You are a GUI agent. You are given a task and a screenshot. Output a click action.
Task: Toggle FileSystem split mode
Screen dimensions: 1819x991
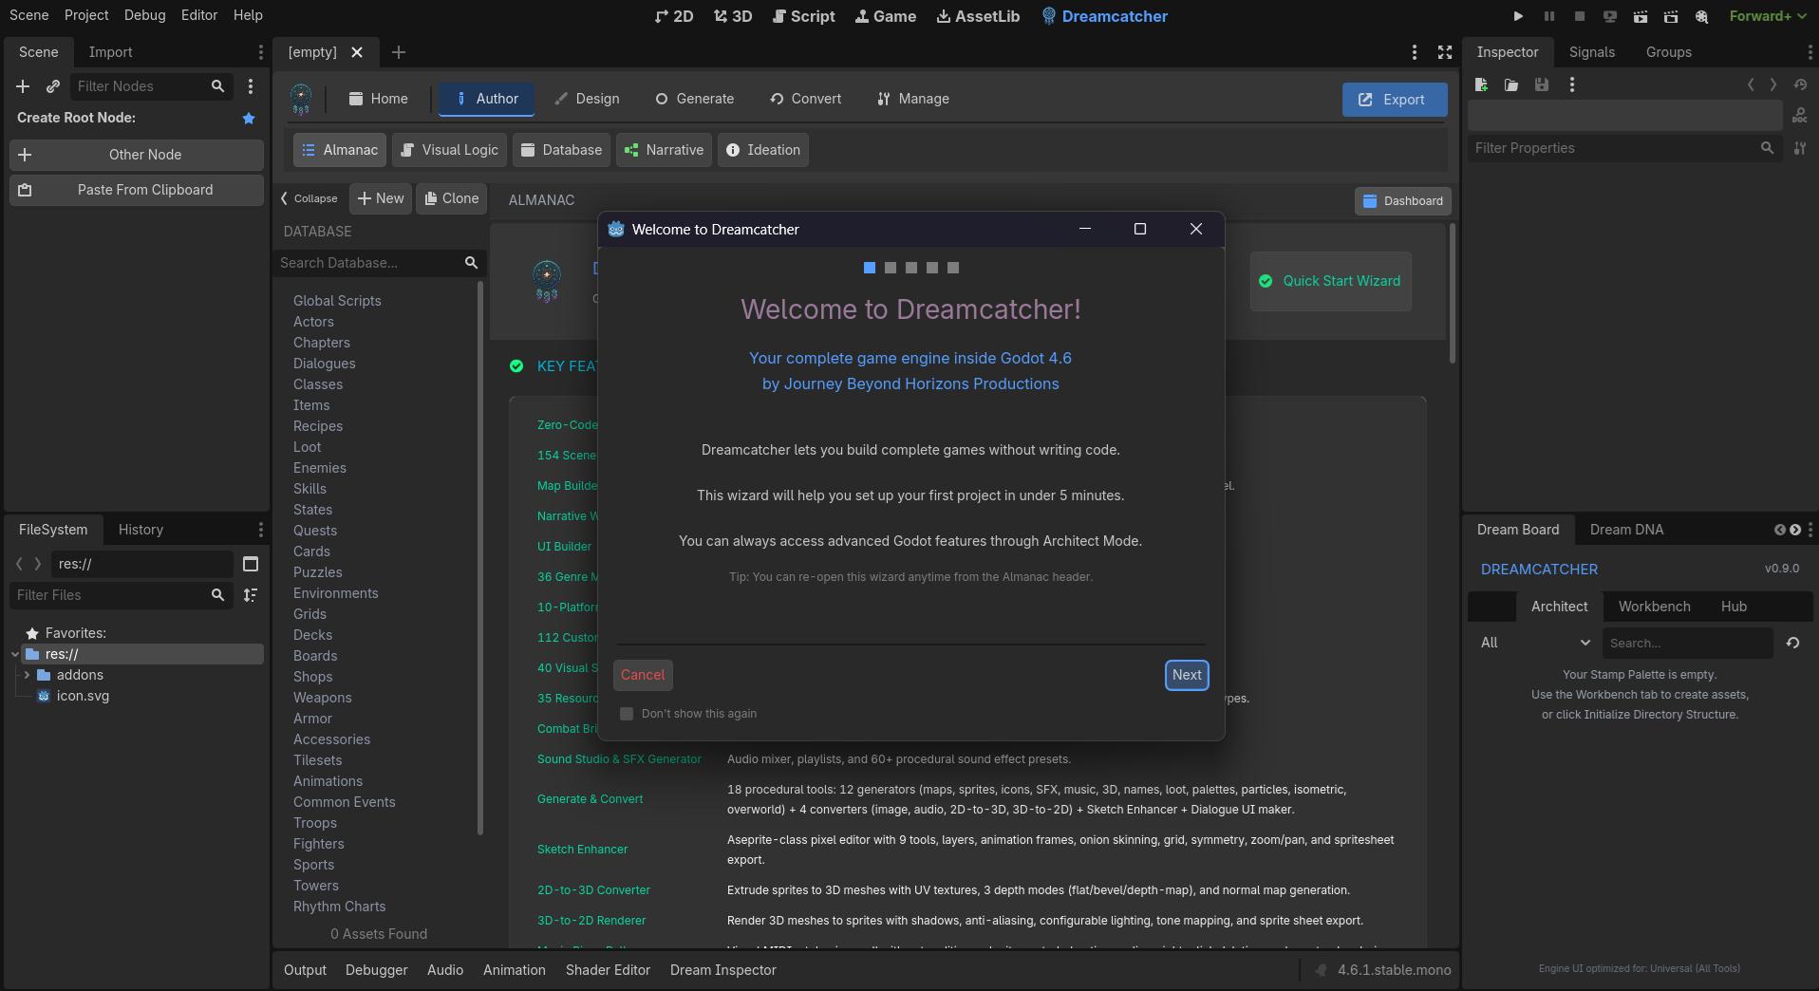(x=251, y=564)
